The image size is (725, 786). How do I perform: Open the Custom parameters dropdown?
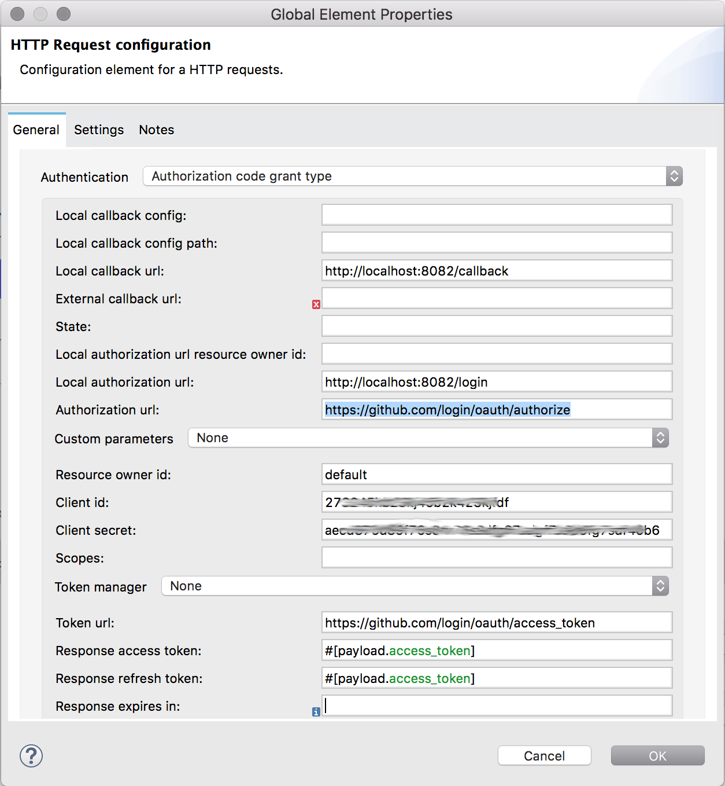[x=428, y=438]
